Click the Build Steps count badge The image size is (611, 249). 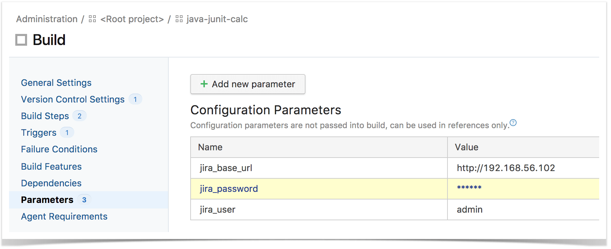[79, 116]
